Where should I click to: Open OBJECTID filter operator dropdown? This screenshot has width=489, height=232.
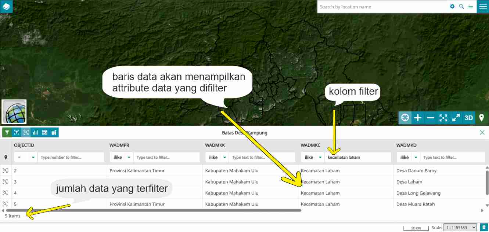tap(33, 158)
